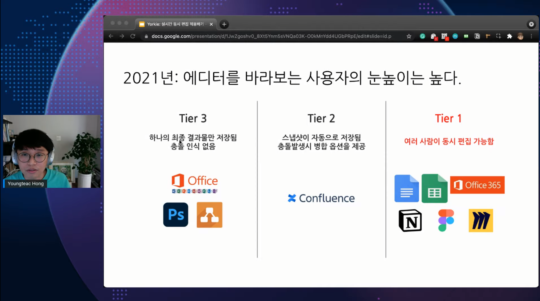Select the Yorkie presentation tab
This screenshot has width=540, height=301.
tap(175, 24)
